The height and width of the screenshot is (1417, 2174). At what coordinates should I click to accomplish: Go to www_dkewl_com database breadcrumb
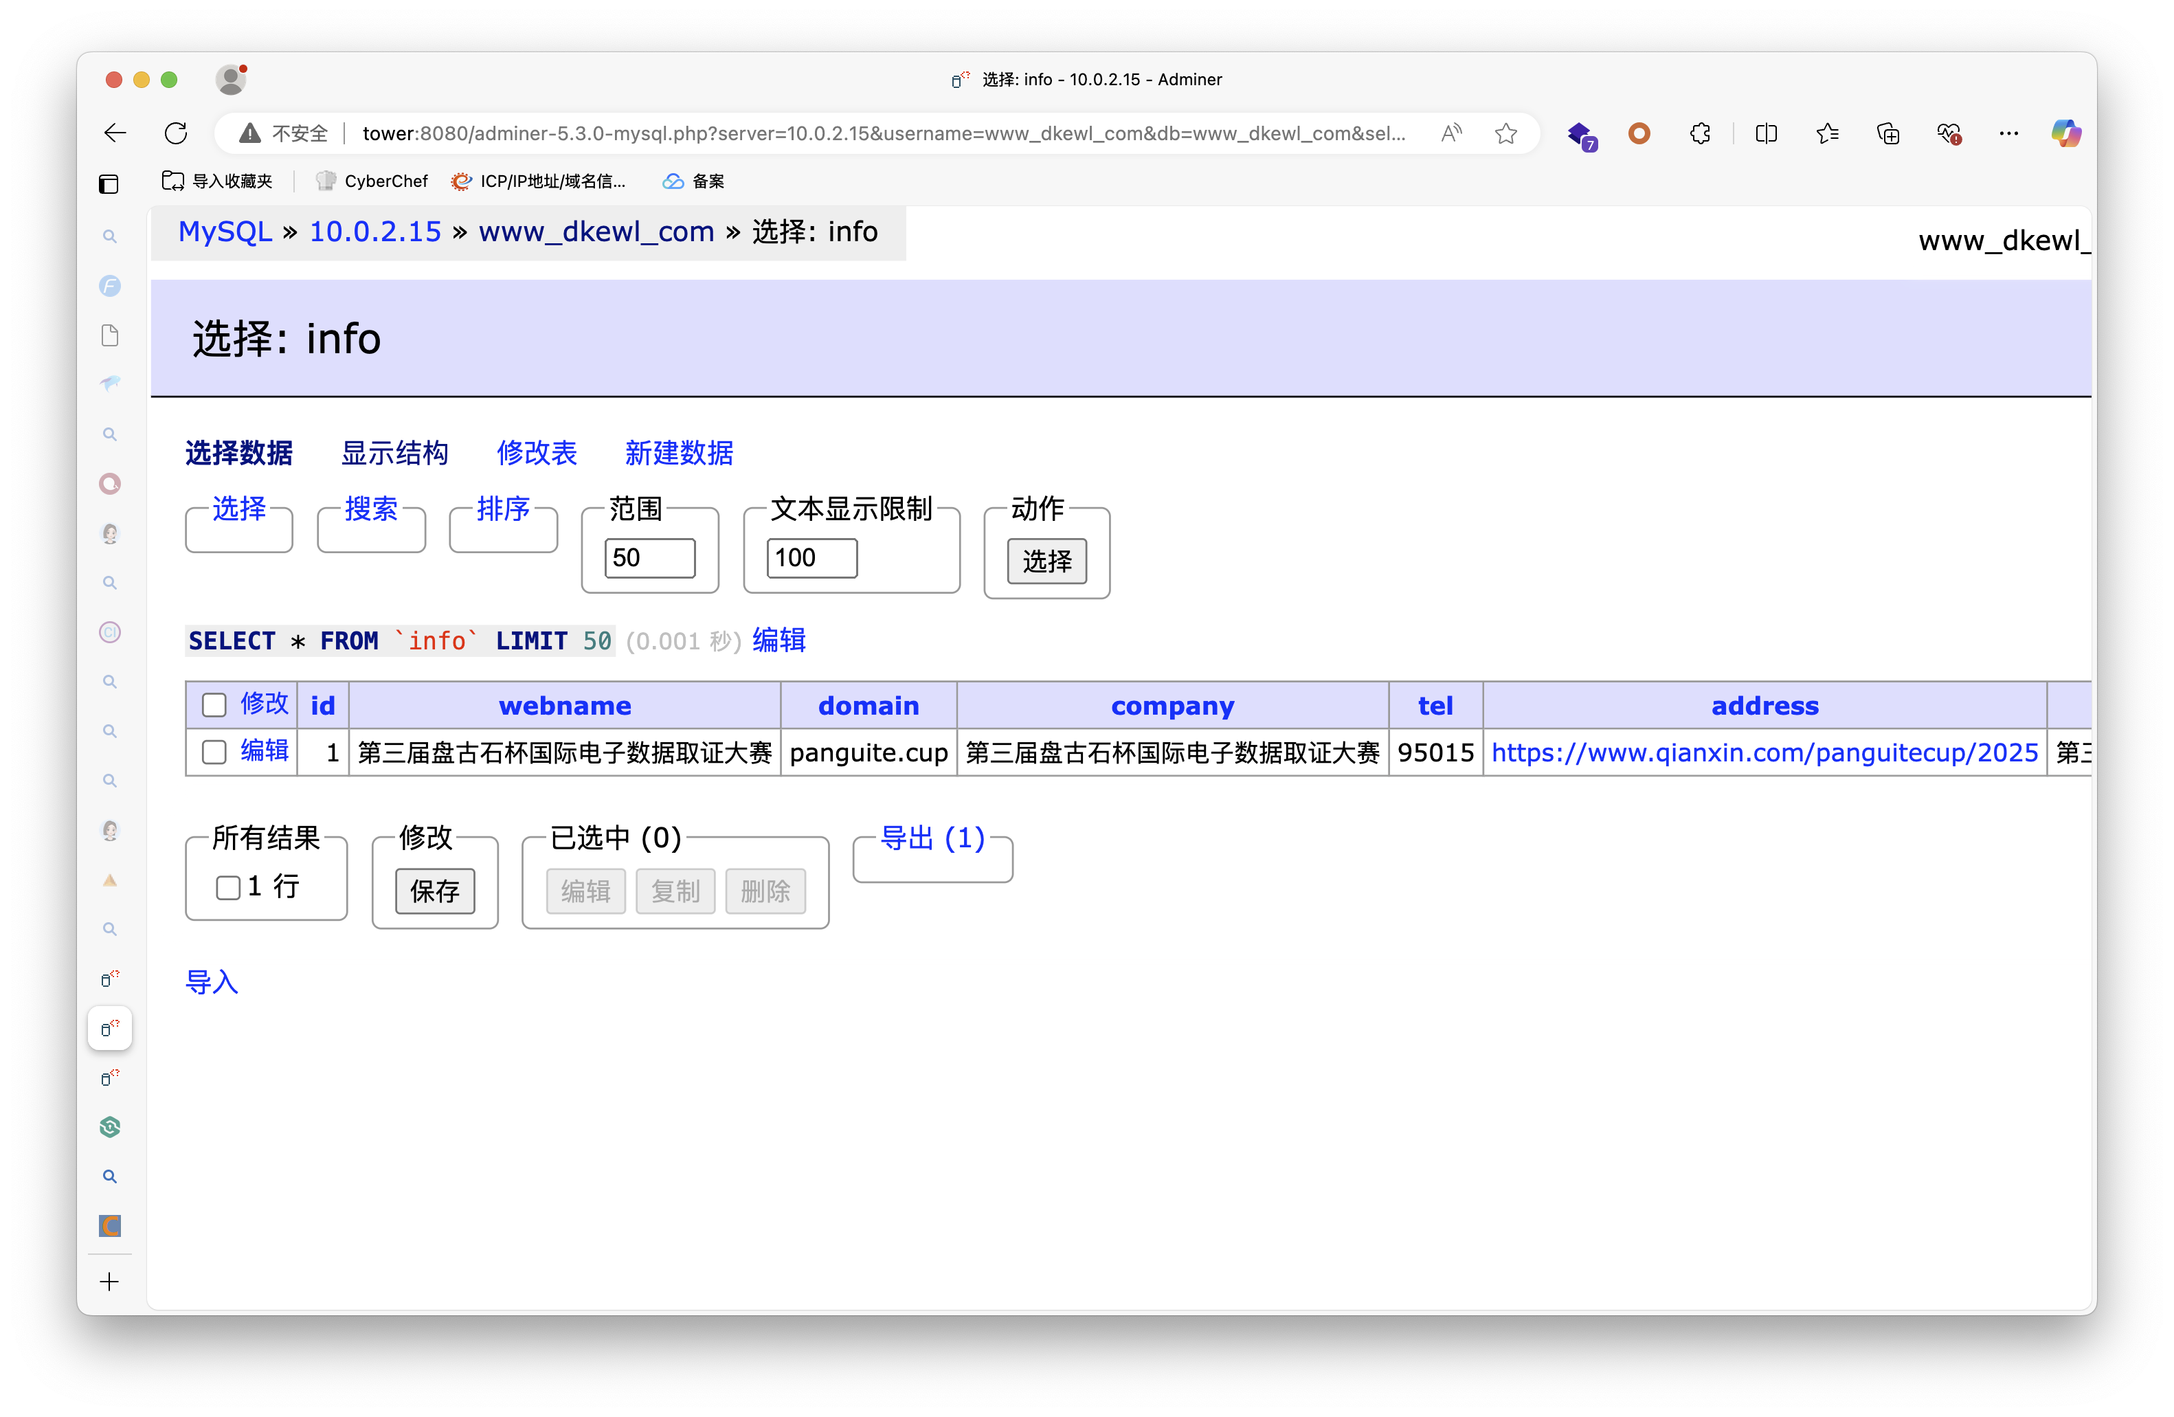pos(596,232)
